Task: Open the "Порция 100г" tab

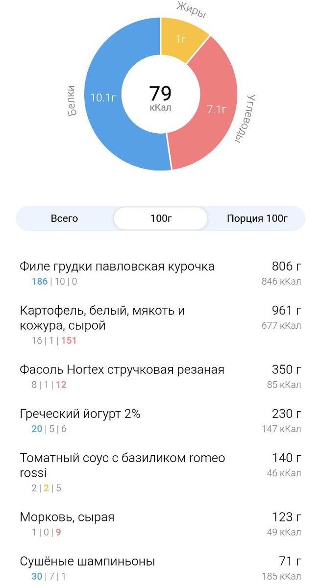Action: 257,219
